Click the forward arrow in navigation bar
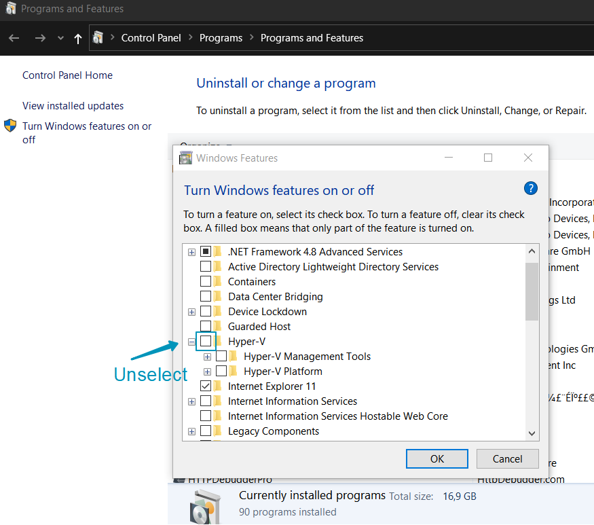This screenshot has height=525, width=594. click(x=40, y=38)
